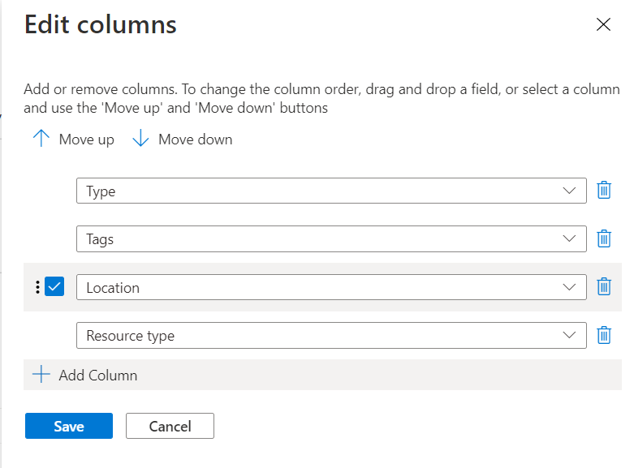Open the Resource type column dropdown
This screenshot has height=468, width=634.
click(x=331, y=336)
